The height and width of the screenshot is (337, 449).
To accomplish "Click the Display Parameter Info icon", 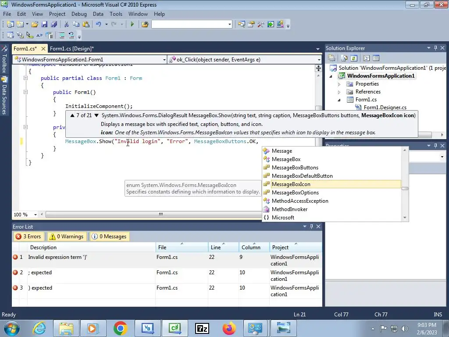I will pos(20,35).
